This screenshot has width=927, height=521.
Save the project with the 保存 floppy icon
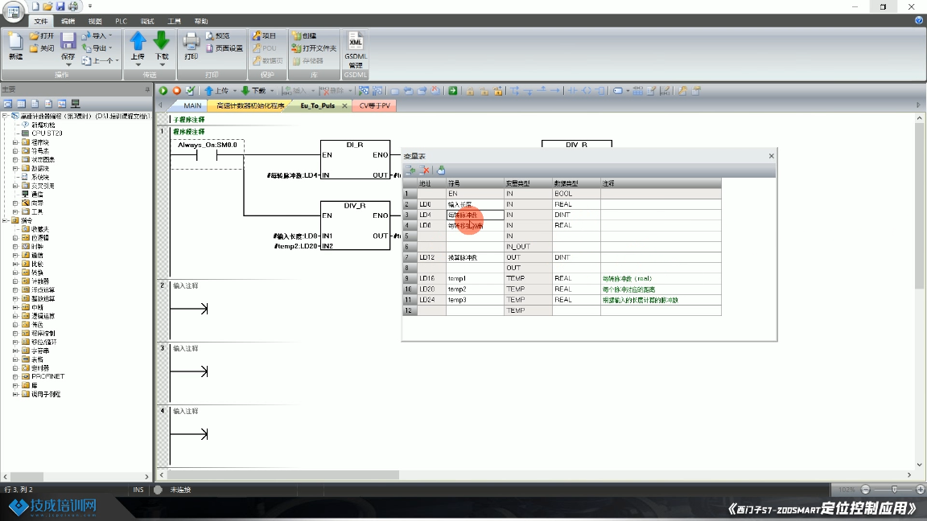click(68, 41)
